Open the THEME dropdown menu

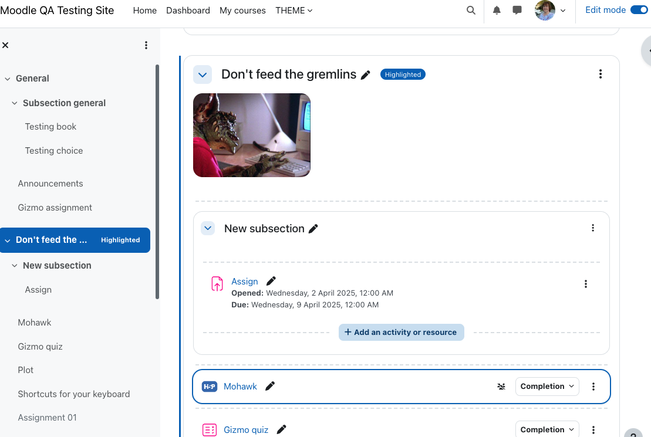[x=294, y=11]
